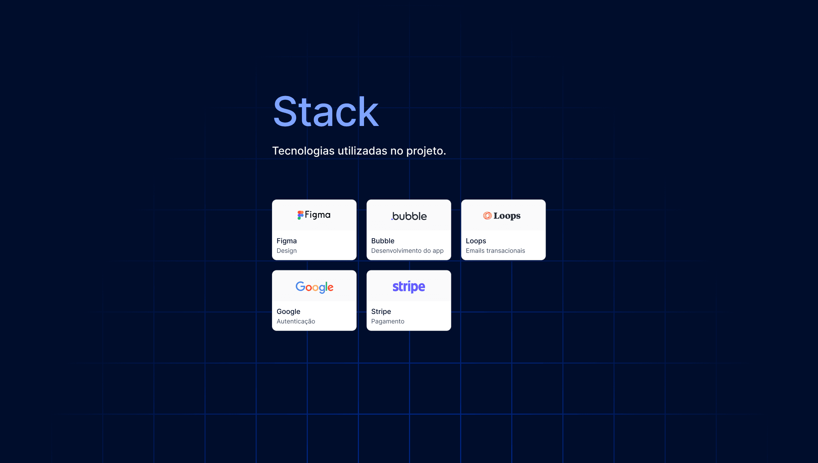Click the Pagamento description text
The image size is (818, 463).
click(x=388, y=321)
